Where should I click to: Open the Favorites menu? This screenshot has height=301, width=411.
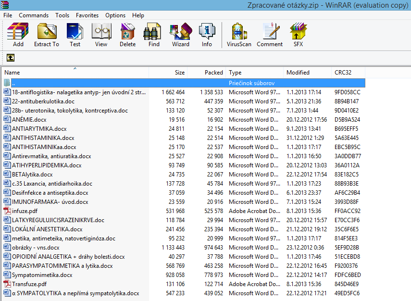pos(87,15)
